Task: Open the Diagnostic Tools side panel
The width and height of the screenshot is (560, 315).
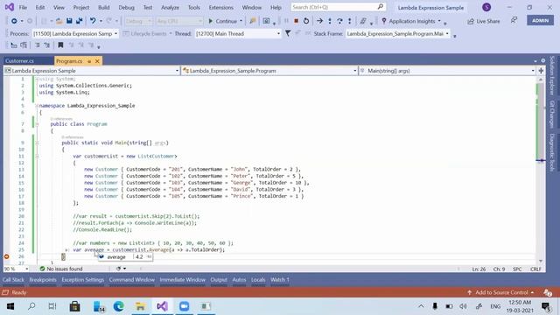Action: pyautogui.click(x=552, y=152)
